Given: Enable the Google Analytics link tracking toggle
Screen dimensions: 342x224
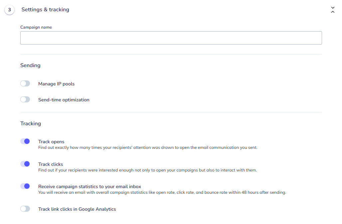Looking at the screenshot, I should (25, 209).
